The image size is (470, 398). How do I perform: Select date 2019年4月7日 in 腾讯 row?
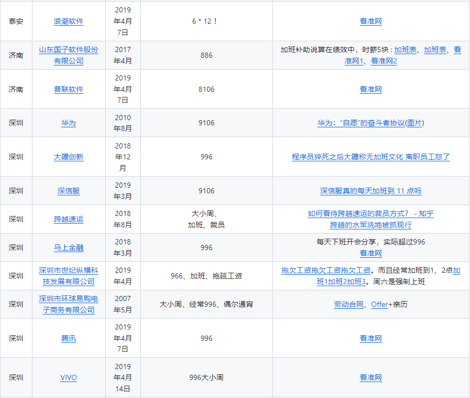pyautogui.click(x=123, y=338)
